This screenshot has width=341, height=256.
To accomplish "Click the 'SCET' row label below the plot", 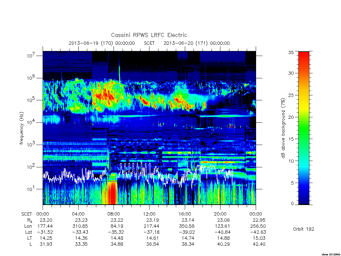I will pyautogui.click(x=27, y=214).
